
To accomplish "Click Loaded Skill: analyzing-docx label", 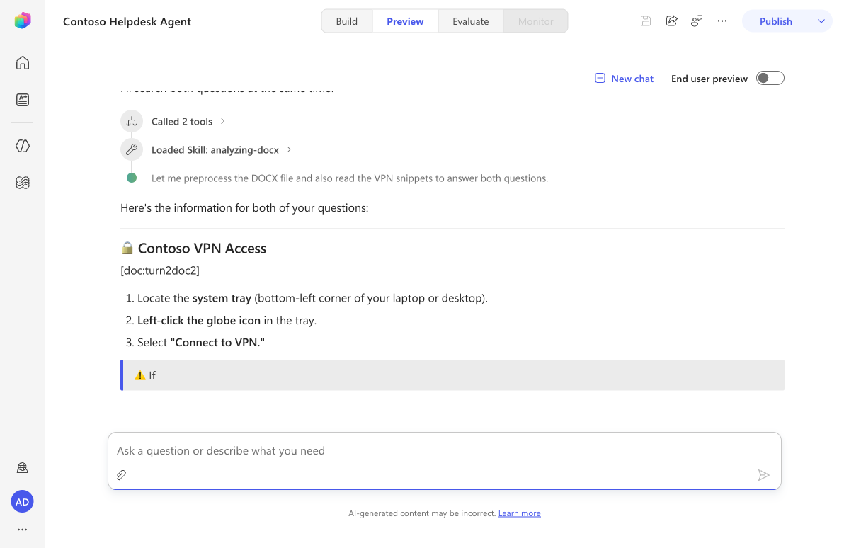I will (x=215, y=149).
